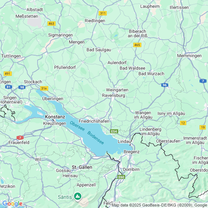Open the Google logo link
Image resolution: width=208 pixels, height=208 pixels.
[13, 204]
